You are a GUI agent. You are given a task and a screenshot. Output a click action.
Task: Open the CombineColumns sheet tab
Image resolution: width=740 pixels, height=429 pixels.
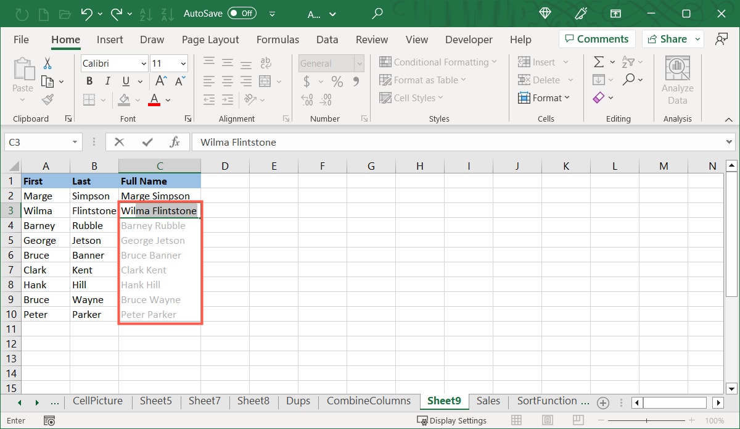368,401
